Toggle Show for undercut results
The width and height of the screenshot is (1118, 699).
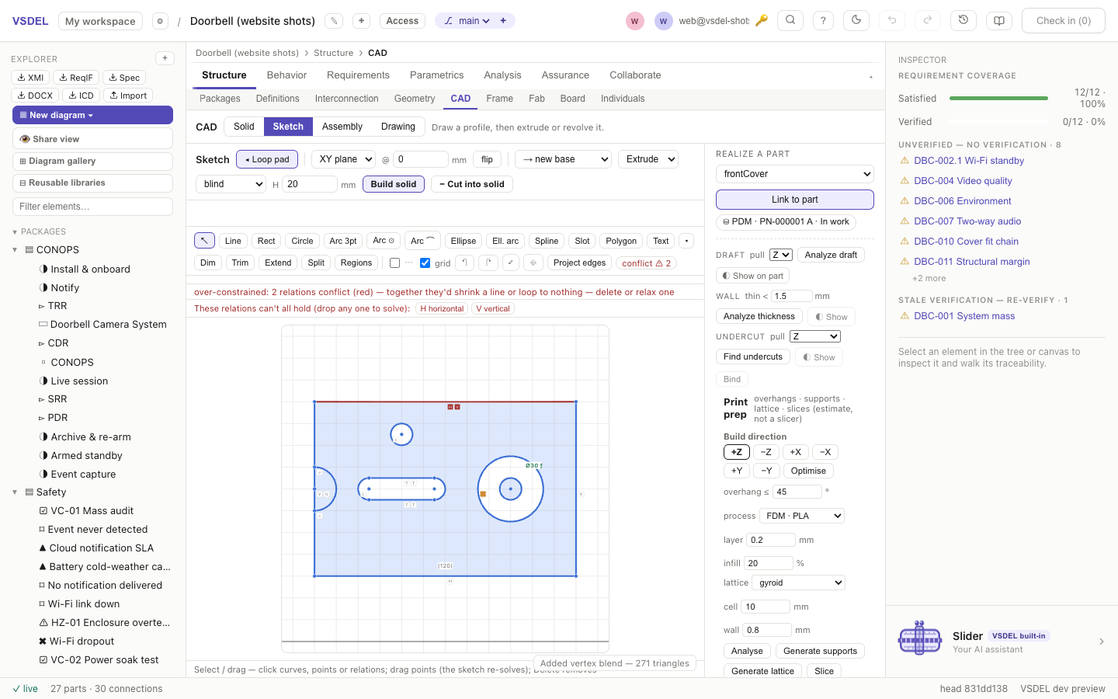tap(819, 357)
